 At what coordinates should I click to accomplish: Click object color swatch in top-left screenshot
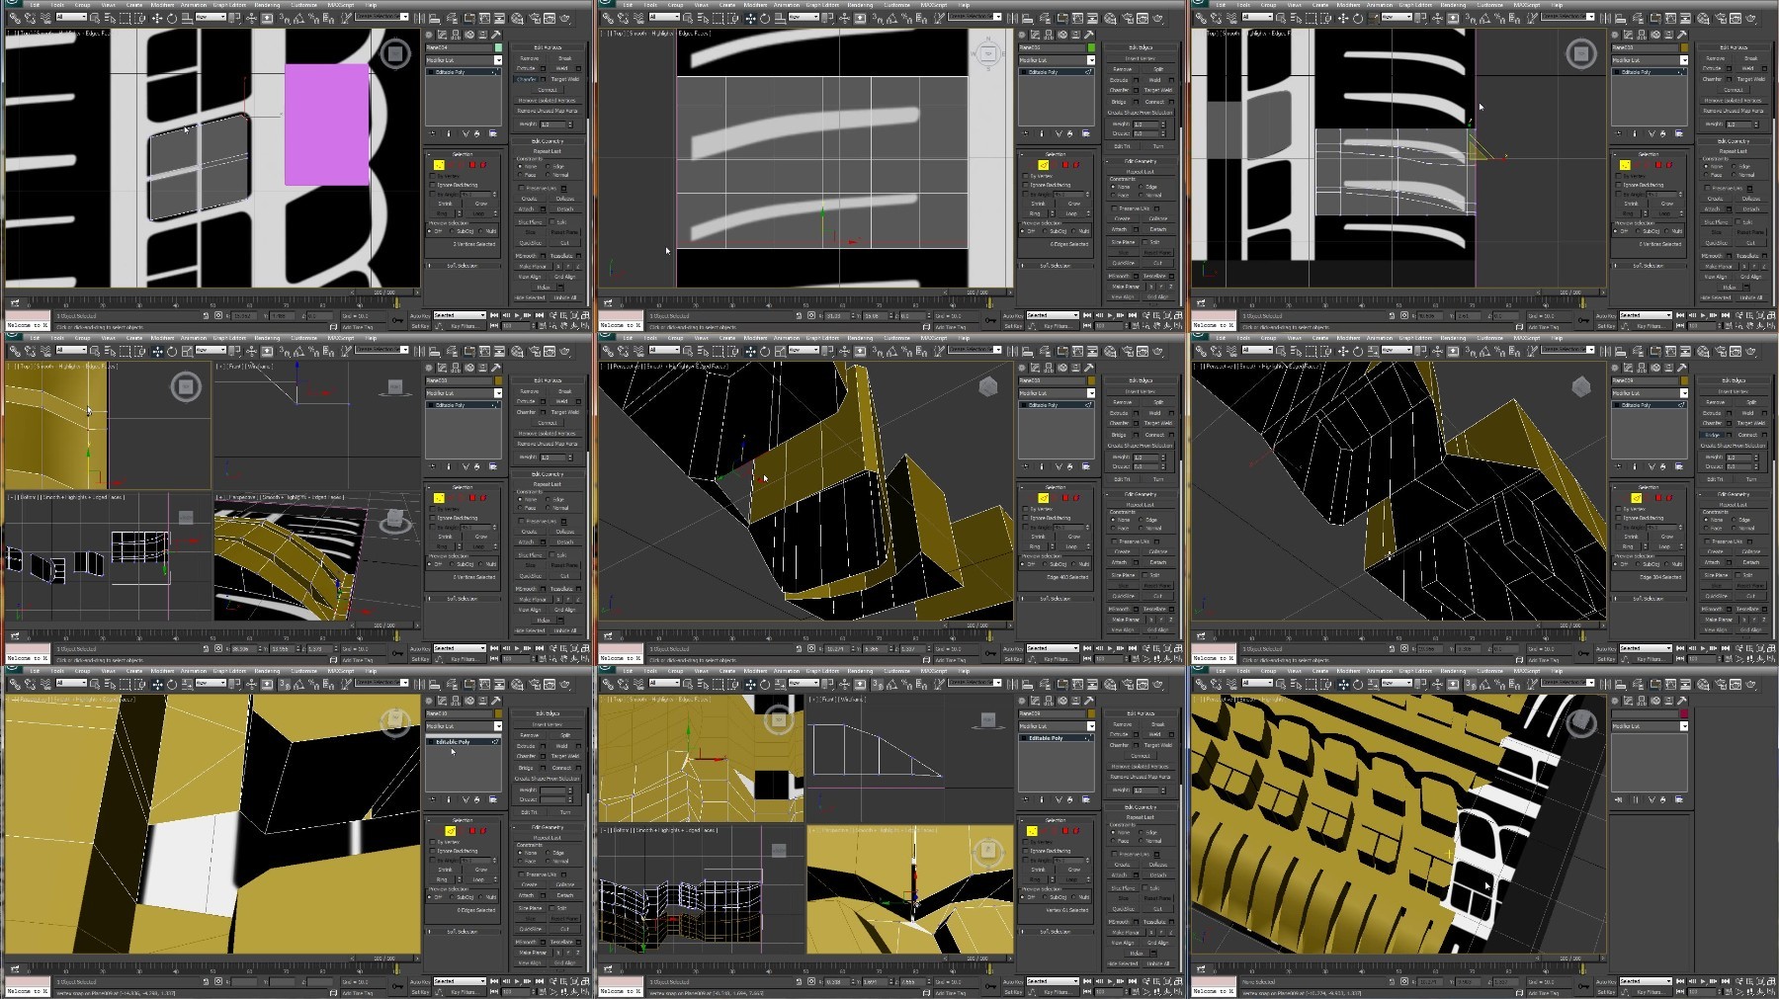[x=498, y=47]
